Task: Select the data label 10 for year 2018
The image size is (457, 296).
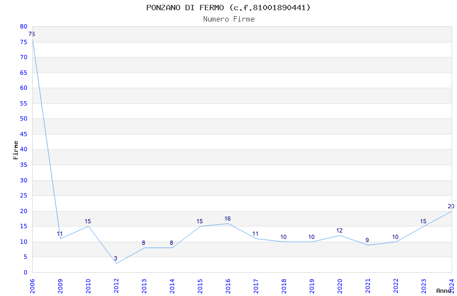Action: pos(283,237)
